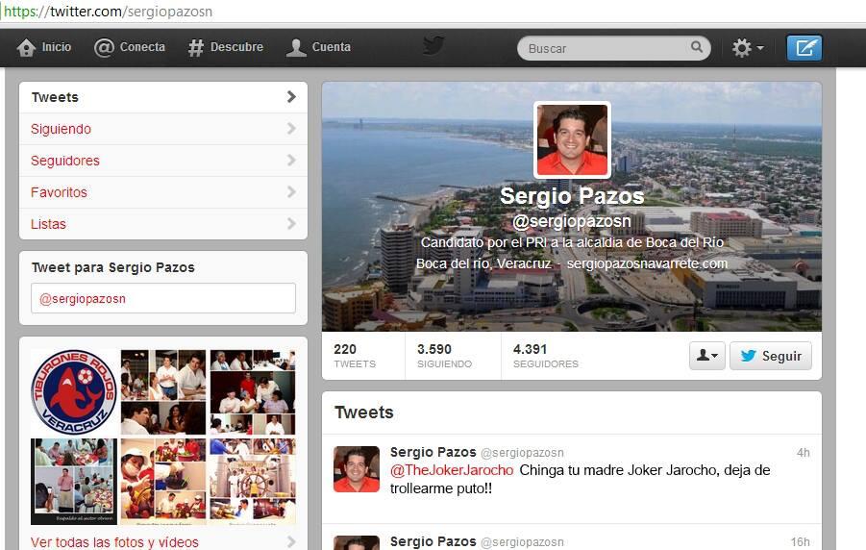Open Descubre hashtag icon
The image size is (866, 550).
coord(195,48)
